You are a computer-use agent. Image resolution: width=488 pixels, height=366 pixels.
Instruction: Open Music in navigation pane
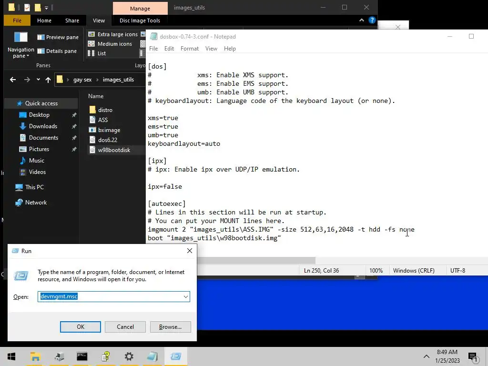(36, 161)
